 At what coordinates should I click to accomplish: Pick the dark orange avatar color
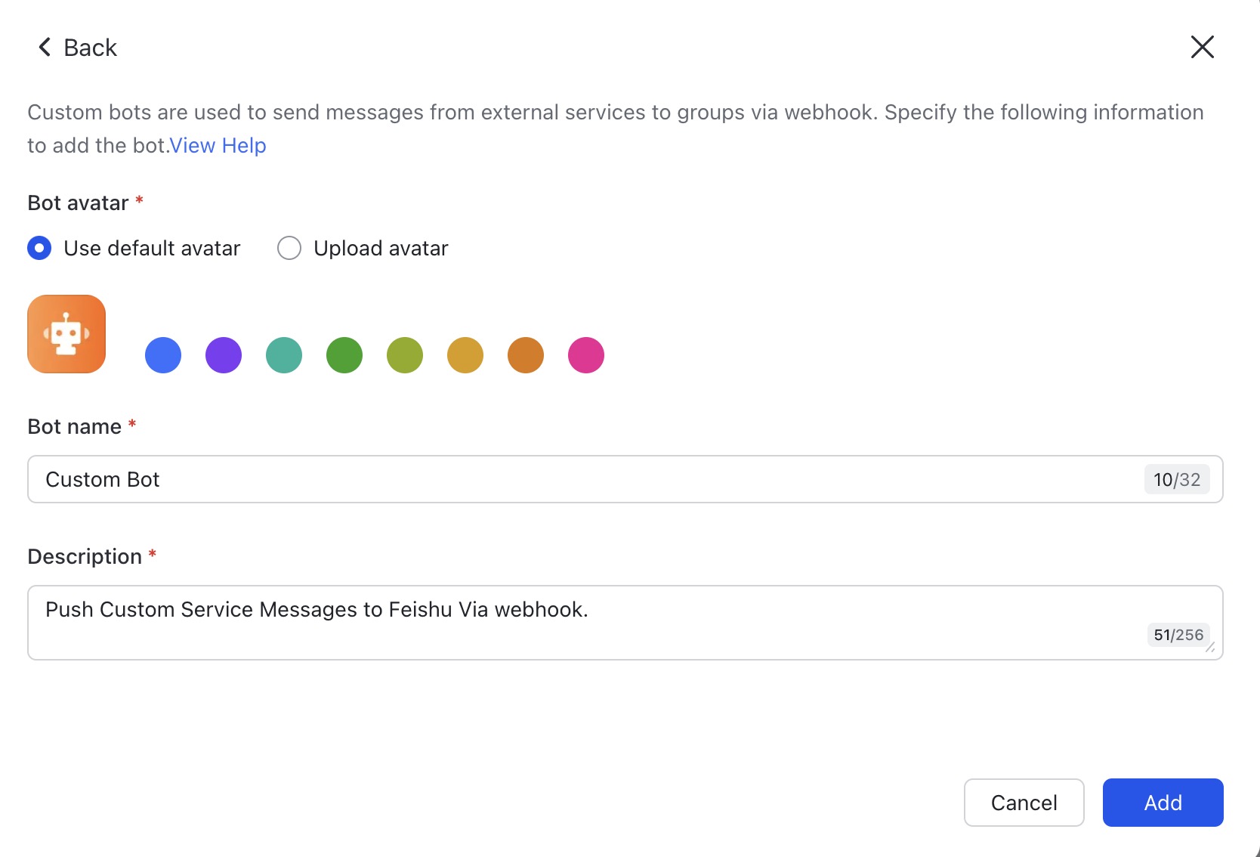526,355
